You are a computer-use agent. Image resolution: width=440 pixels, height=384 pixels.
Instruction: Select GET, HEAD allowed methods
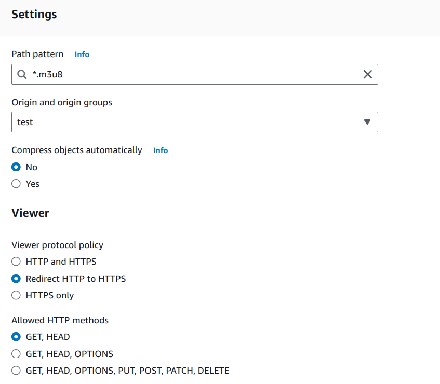(16, 337)
